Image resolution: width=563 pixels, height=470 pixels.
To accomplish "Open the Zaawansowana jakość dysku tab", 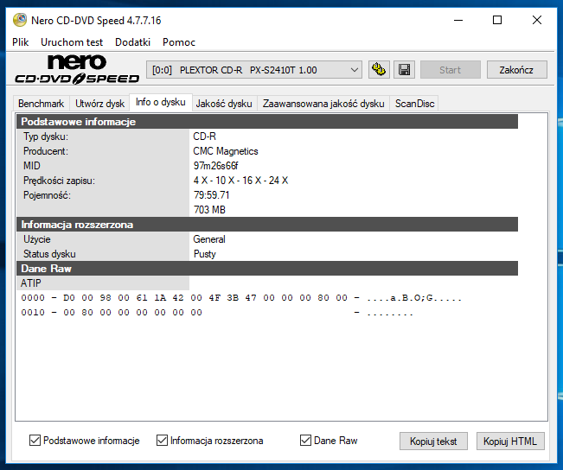I will 323,104.
